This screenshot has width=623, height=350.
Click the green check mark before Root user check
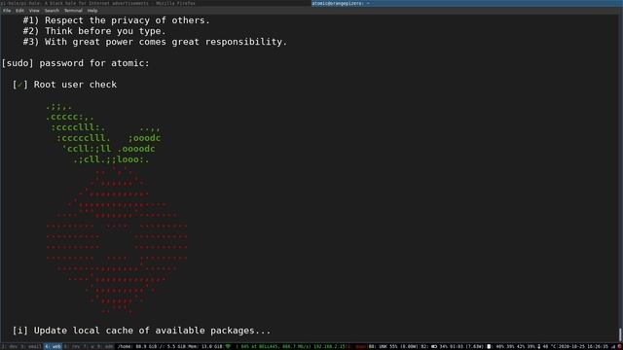point(19,85)
